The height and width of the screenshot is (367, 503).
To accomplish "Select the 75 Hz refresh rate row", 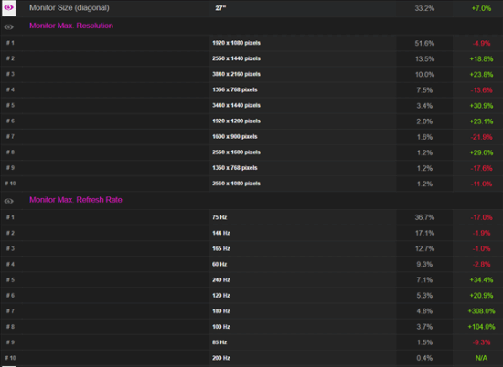I will pyautogui.click(x=251, y=217).
